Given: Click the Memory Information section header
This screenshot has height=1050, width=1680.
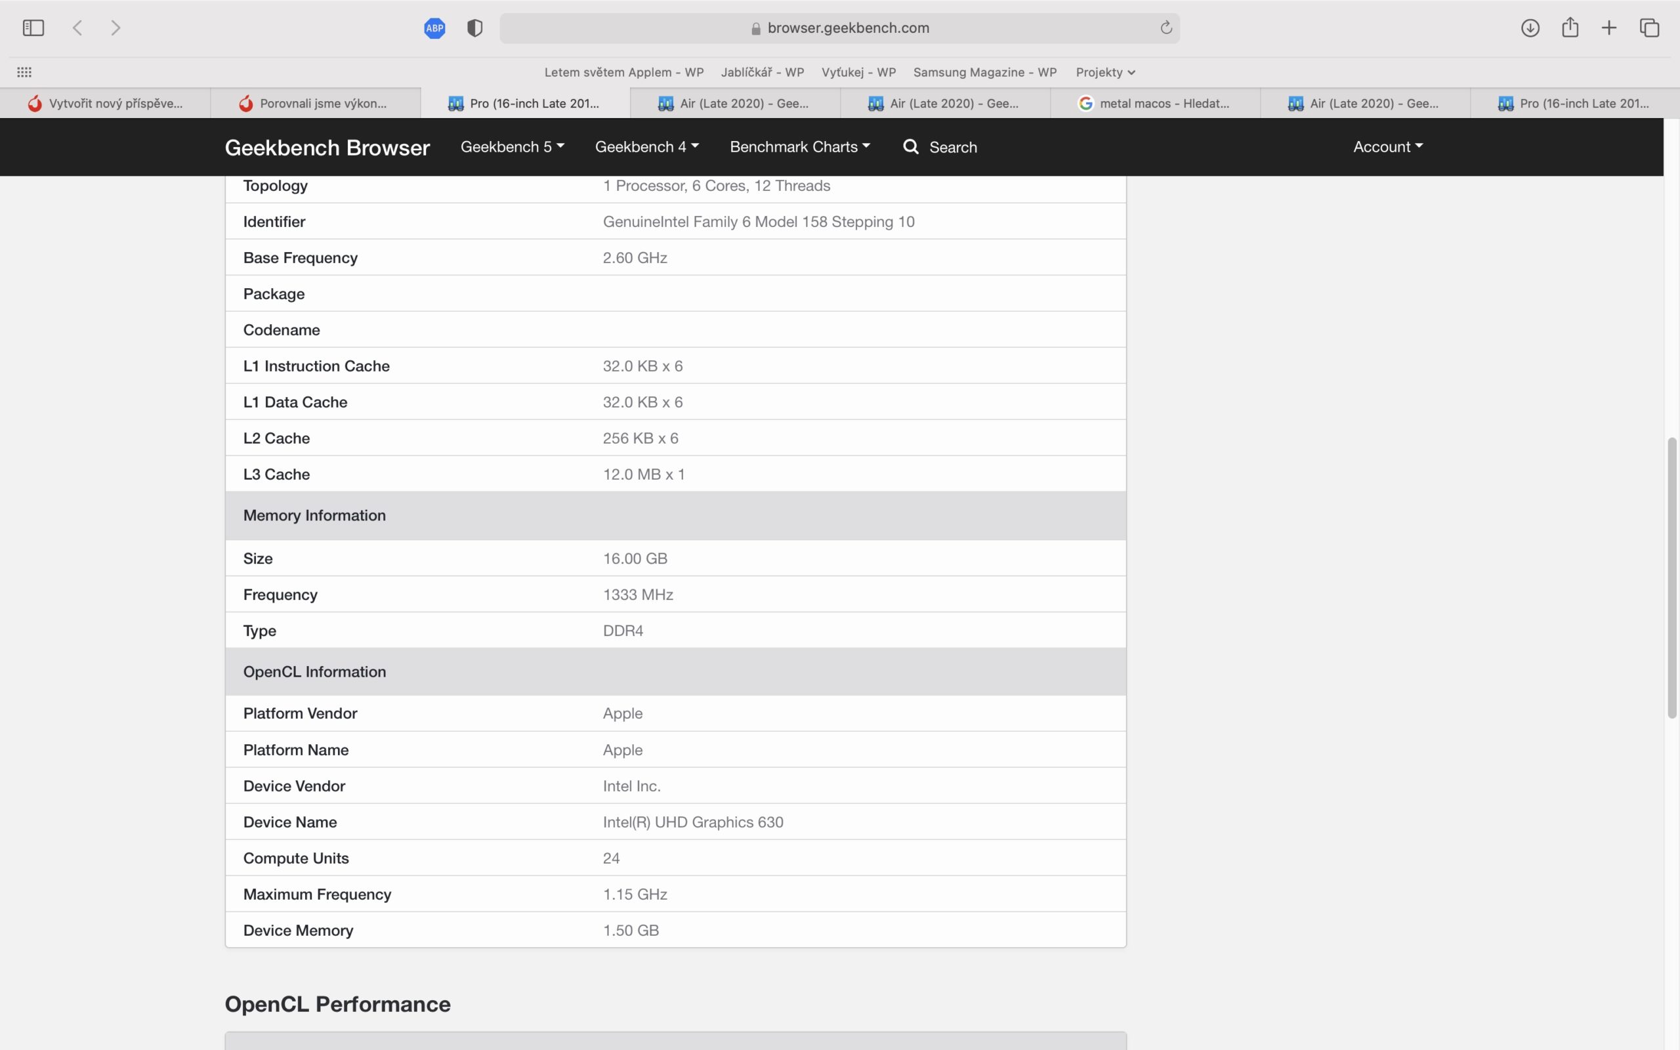Looking at the screenshot, I should [675, 515].
